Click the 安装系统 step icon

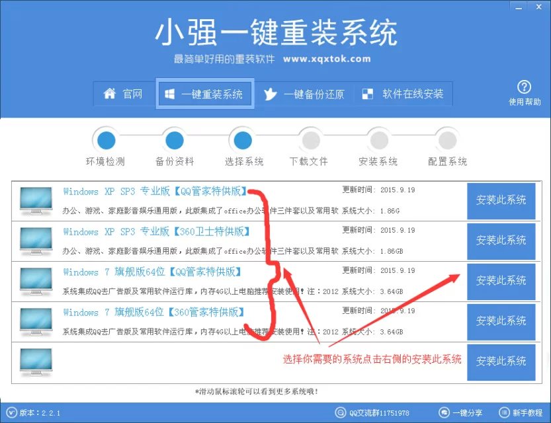pos(378,140)
